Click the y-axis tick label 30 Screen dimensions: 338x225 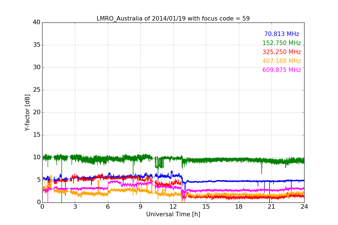[x=37, y=67]
